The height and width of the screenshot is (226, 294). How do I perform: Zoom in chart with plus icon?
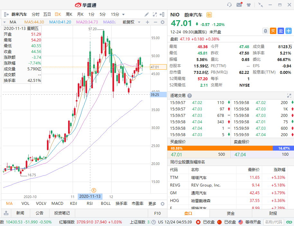[x=147, y=22]
